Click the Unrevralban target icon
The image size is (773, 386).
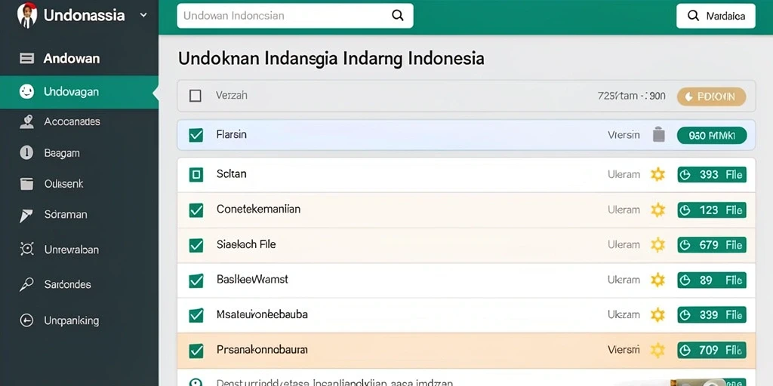coord(26,249)
